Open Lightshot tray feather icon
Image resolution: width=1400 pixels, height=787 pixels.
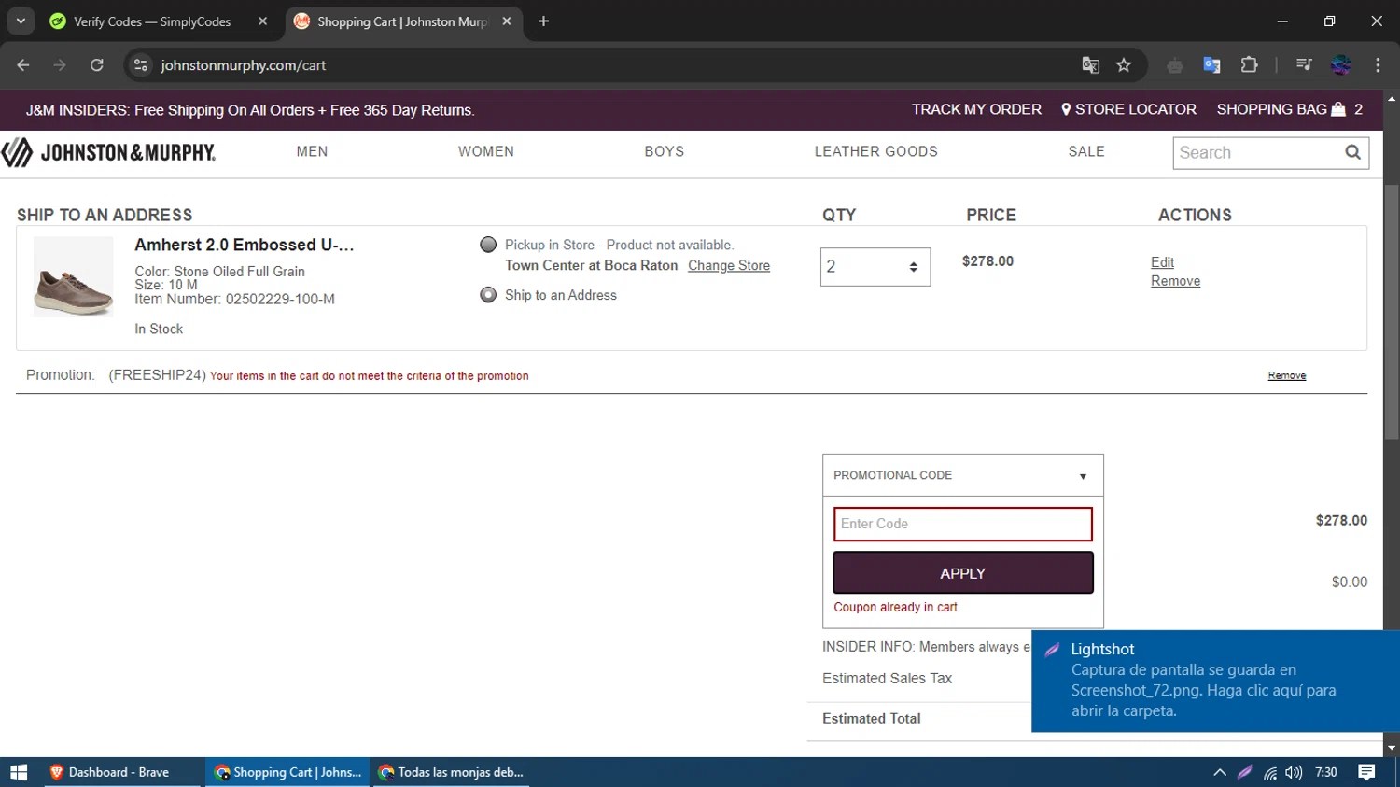click(1245, 772)
